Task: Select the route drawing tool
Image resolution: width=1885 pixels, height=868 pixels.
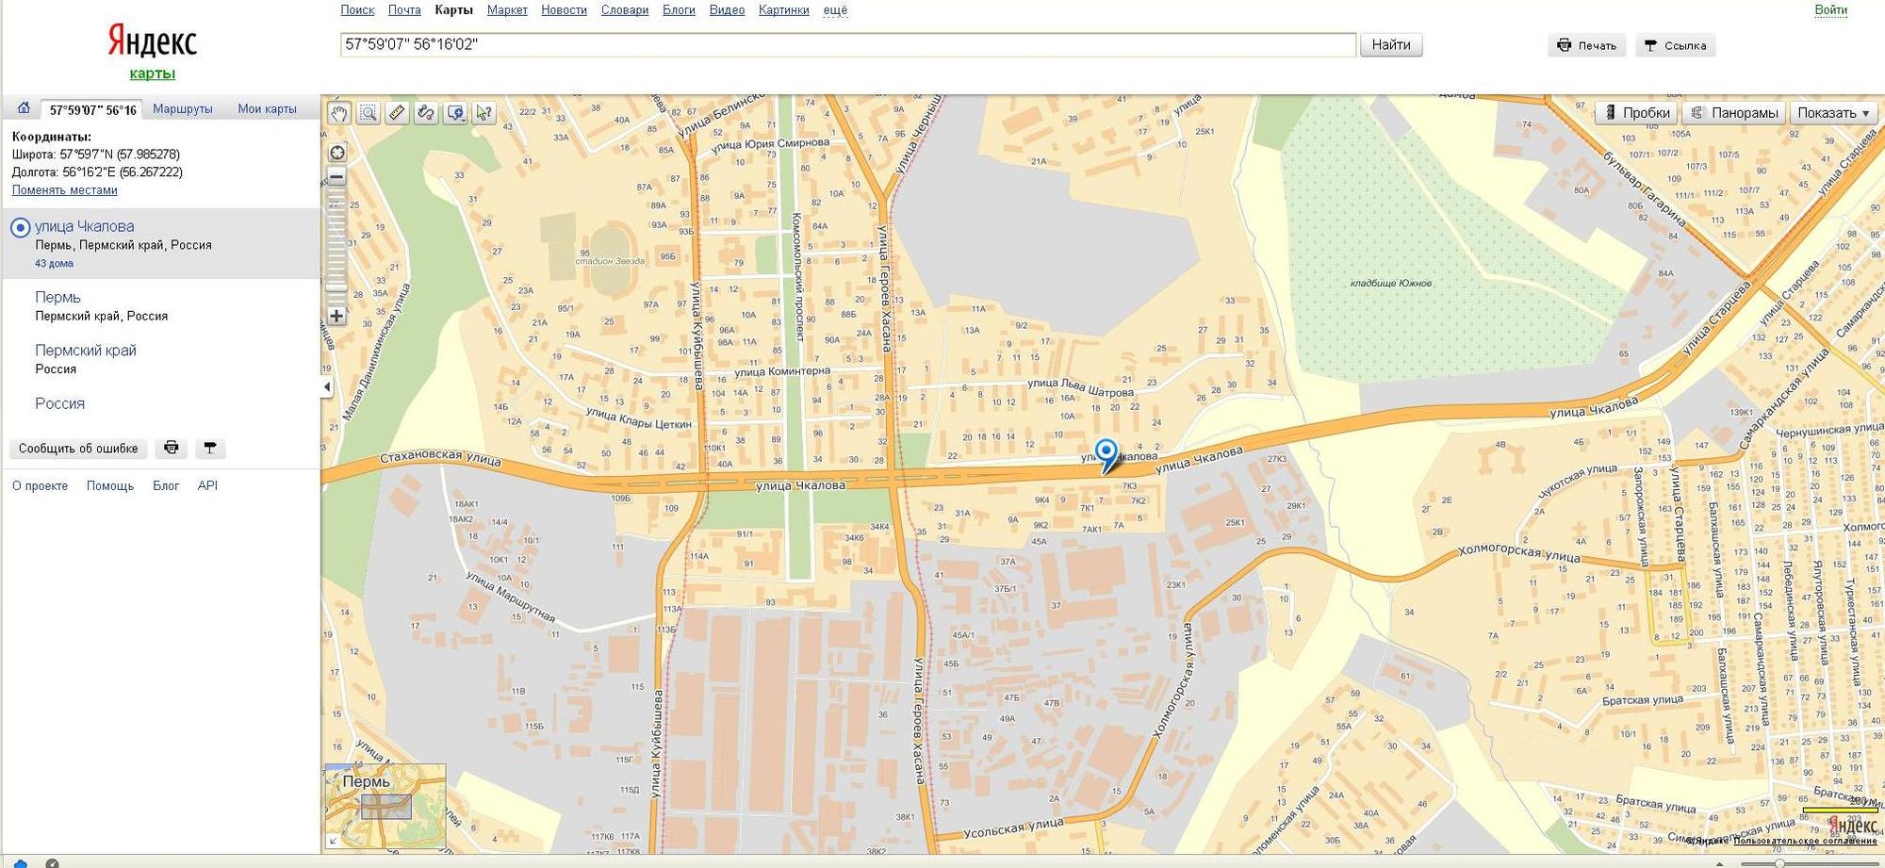Action: tap(426, 113)
